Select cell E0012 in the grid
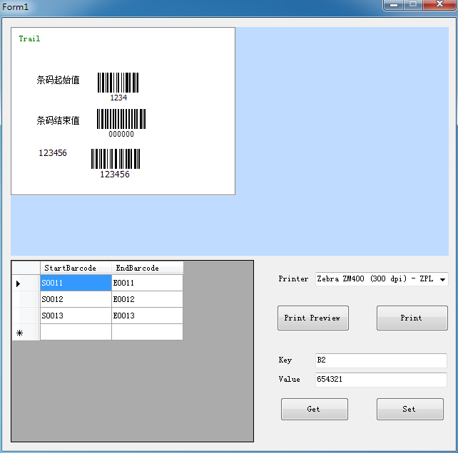The image size is (458, 453). point(147,299)
